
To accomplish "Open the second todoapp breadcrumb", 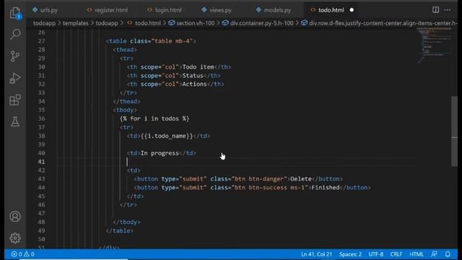I will [107, 23].
